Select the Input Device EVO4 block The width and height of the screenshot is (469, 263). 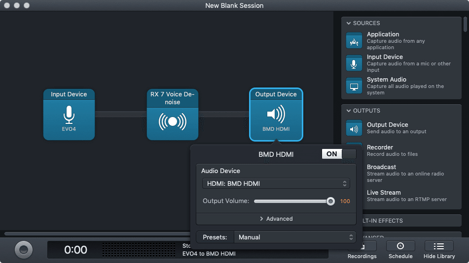pyautogui.click(x=69, y=115)
